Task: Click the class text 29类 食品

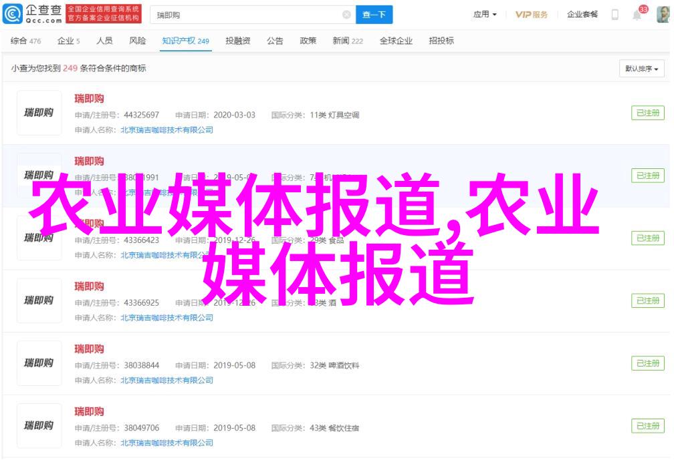Action: (327, 240)
